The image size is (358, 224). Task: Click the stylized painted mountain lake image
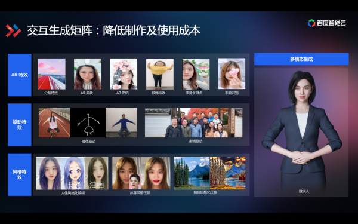click(x=228, y=173)
